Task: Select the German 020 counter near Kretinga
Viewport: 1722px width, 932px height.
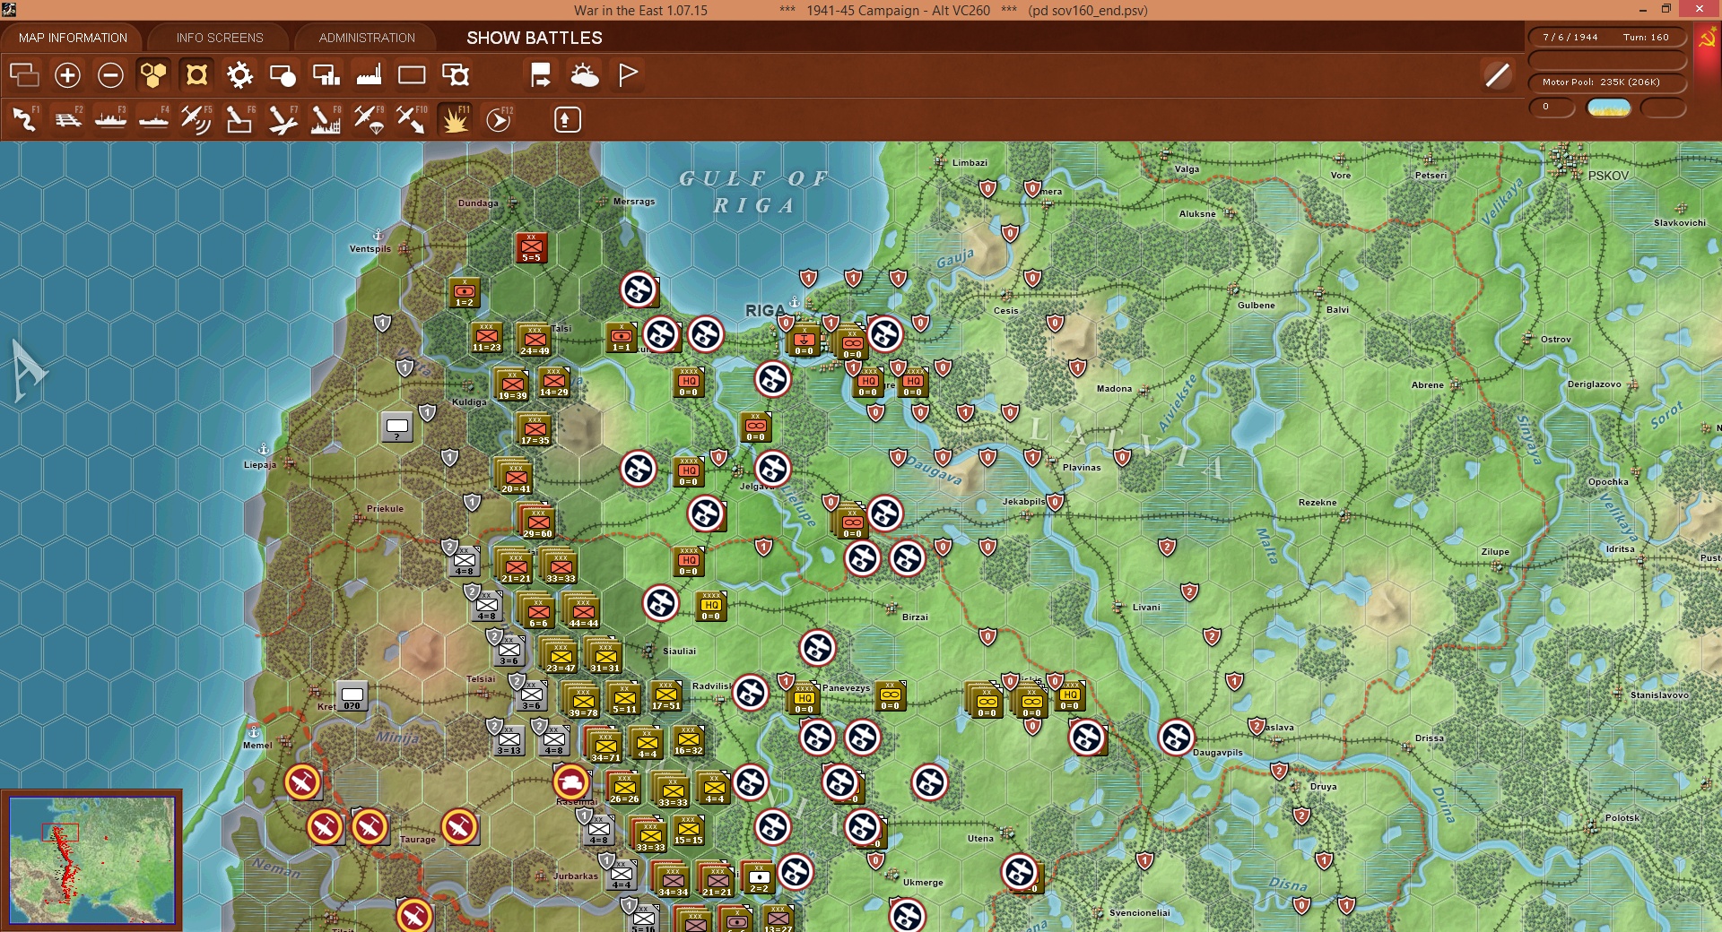Action: click(x=352, y=696)
